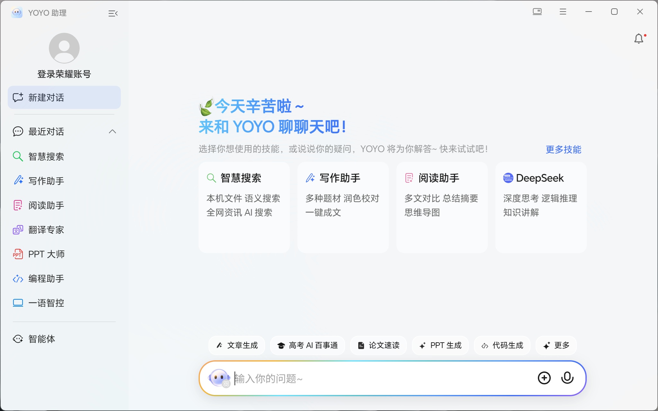Select the DeepSeek skill card
Viewport: 658px width, 411px height.
tap(541, 207)
